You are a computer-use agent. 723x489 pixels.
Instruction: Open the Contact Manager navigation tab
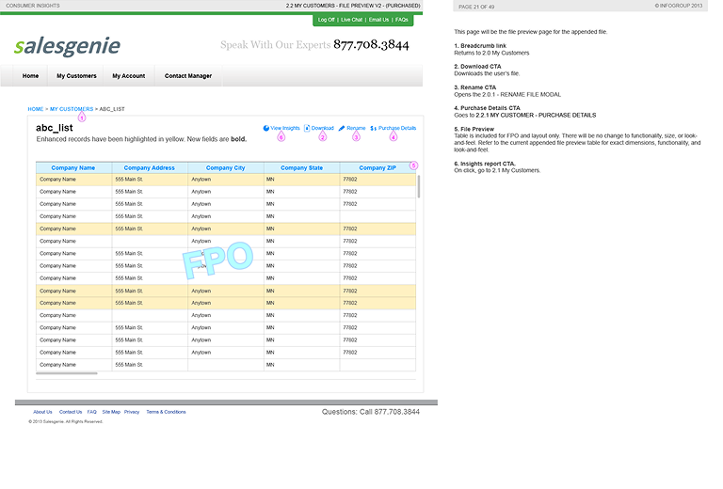pyautogui.click(x=188, y=76)
